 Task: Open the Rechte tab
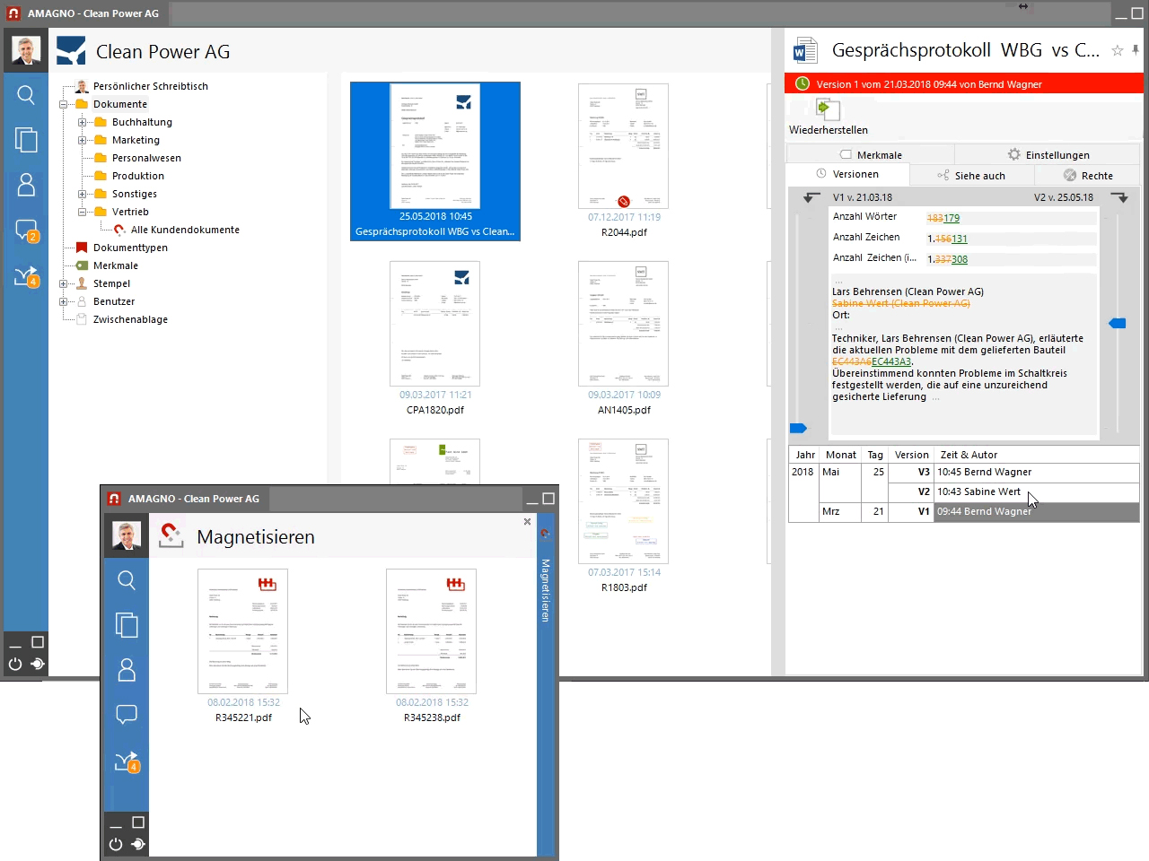coord(1087,176)
